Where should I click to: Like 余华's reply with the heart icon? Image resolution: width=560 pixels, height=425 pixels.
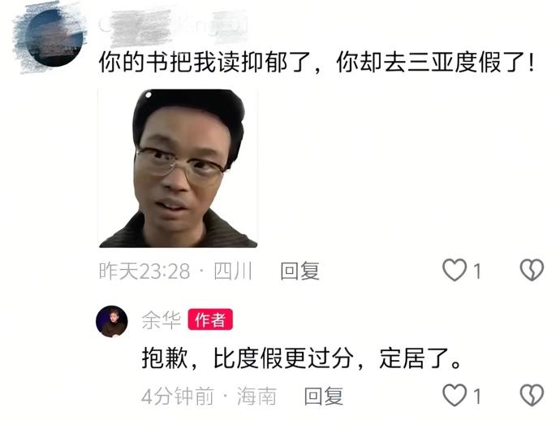pos(454,395)
